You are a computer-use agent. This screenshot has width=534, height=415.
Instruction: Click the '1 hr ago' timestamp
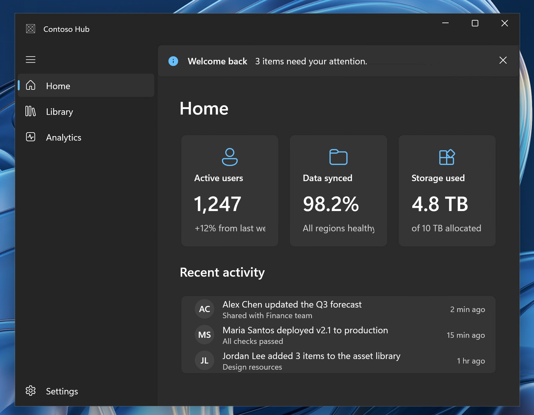coord(471,361)
